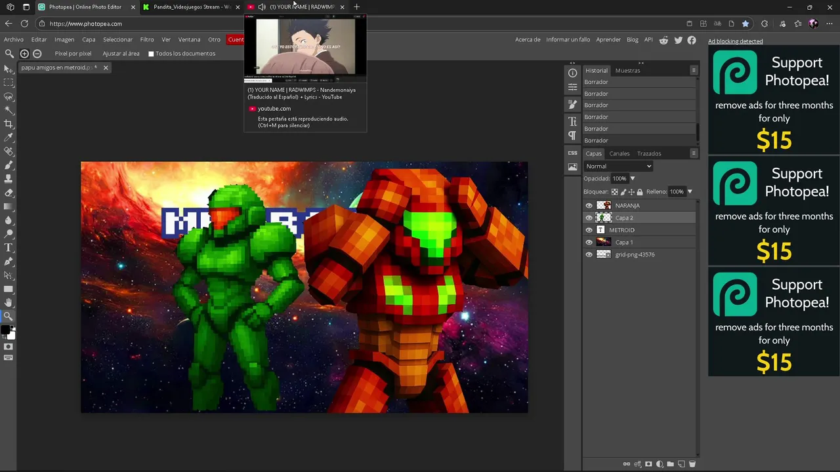Expand the Relleno slider arrow
Screen dimensions: 840x472
(689, 191)
